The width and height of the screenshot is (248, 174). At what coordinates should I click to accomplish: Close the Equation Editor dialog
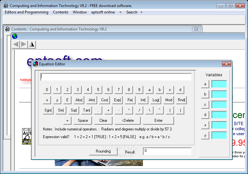tap(226, 64)
